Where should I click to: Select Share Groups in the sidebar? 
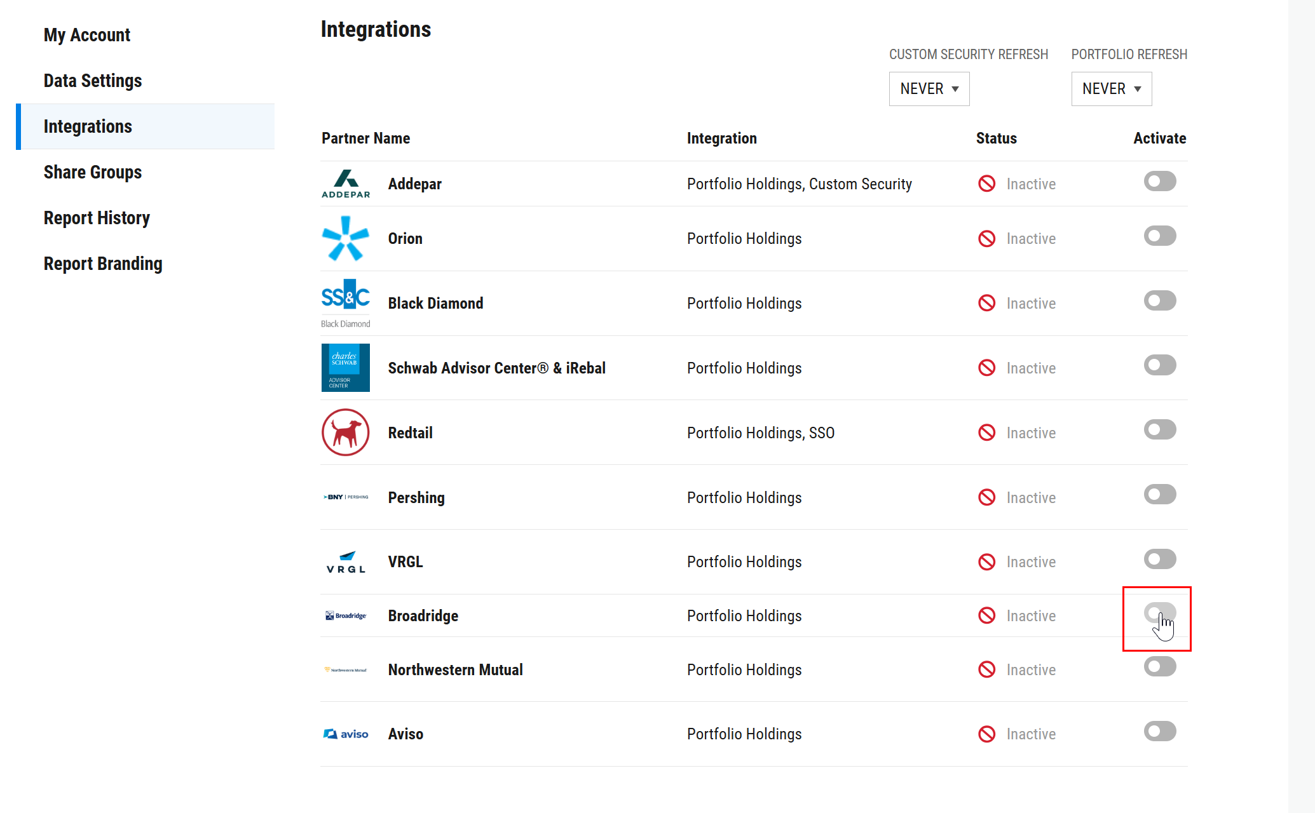(x=93, y=172)
